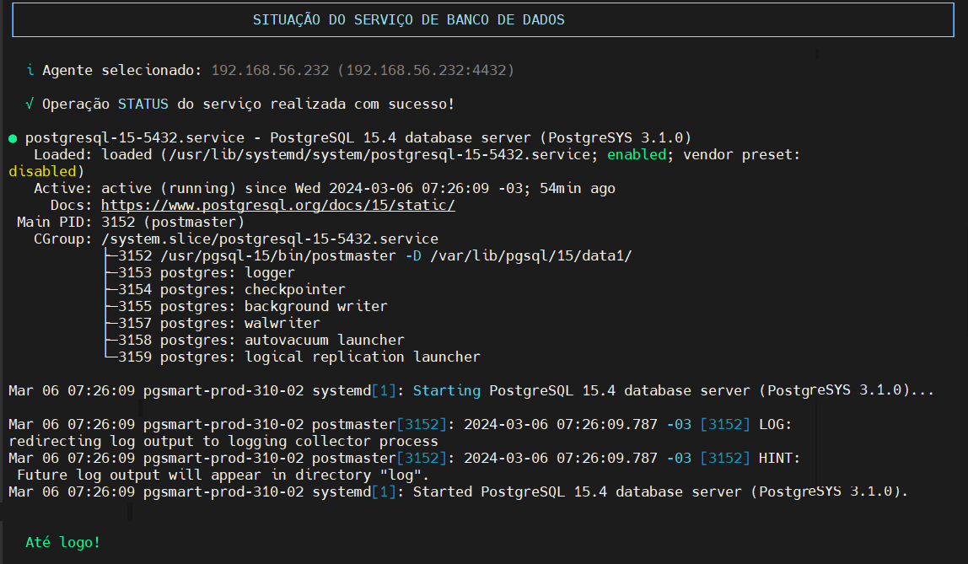Click 'Future log output will appear in directory' line
This screenshot has width=968, height=564.
pyautogui.click(x=223, y=475)
